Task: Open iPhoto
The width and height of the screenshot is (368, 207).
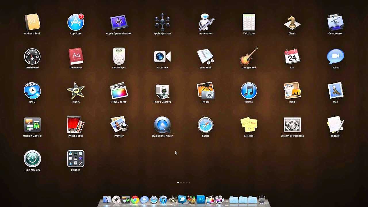Action: (206, 91)
